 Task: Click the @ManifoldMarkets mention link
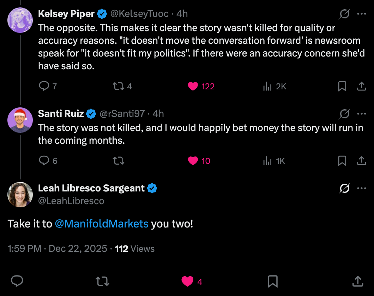coord(102,224)
